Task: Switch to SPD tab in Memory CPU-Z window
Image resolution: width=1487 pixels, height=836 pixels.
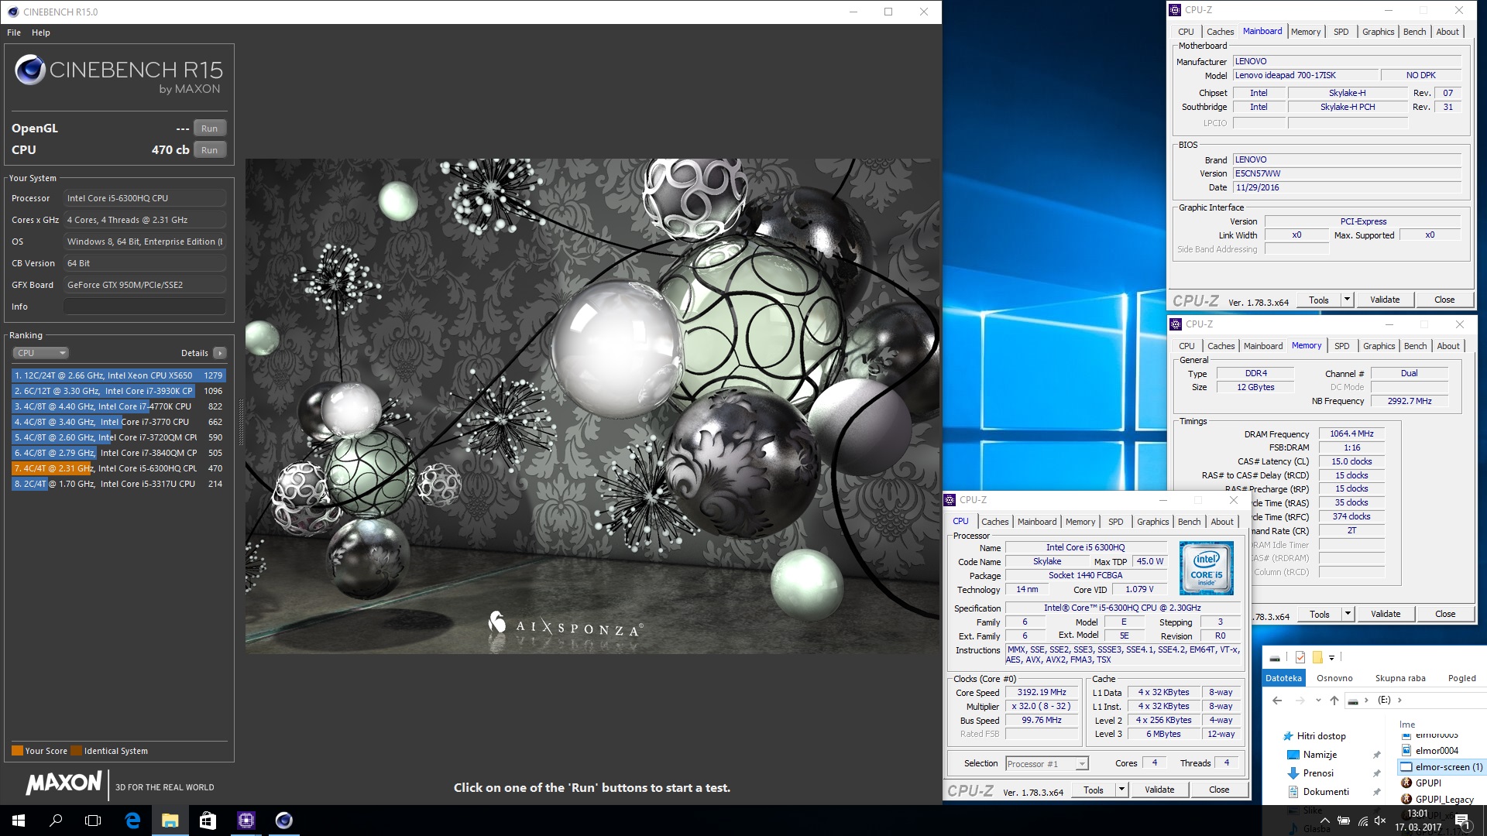Action: pos(1342,346)
